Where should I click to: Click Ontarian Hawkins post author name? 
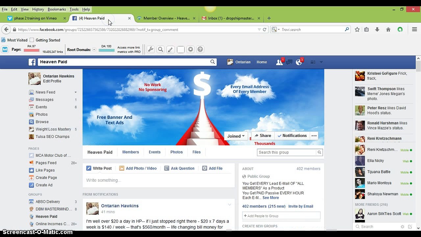[x=120, y=206]
